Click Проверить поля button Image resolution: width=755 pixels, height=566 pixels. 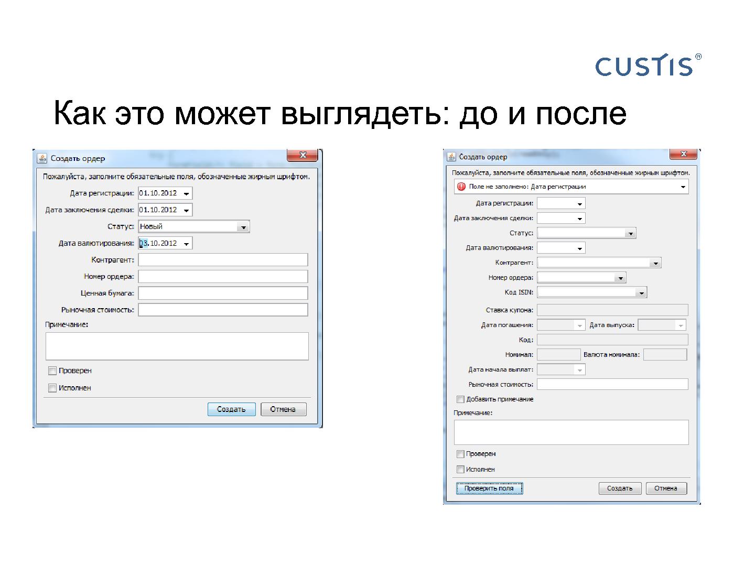[489, 488]
